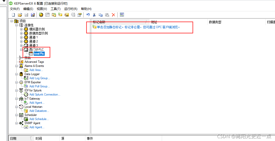
Task: Select Advanced Tags in the tree
Action: pos(34,62)
